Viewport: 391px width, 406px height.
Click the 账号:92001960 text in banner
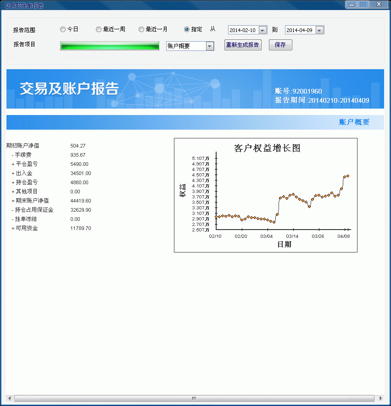[x=298, y=91]
